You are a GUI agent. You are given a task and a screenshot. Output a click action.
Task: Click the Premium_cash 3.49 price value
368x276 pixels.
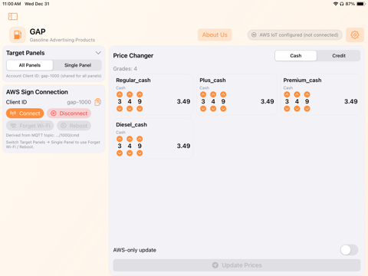tap(351, 101)
